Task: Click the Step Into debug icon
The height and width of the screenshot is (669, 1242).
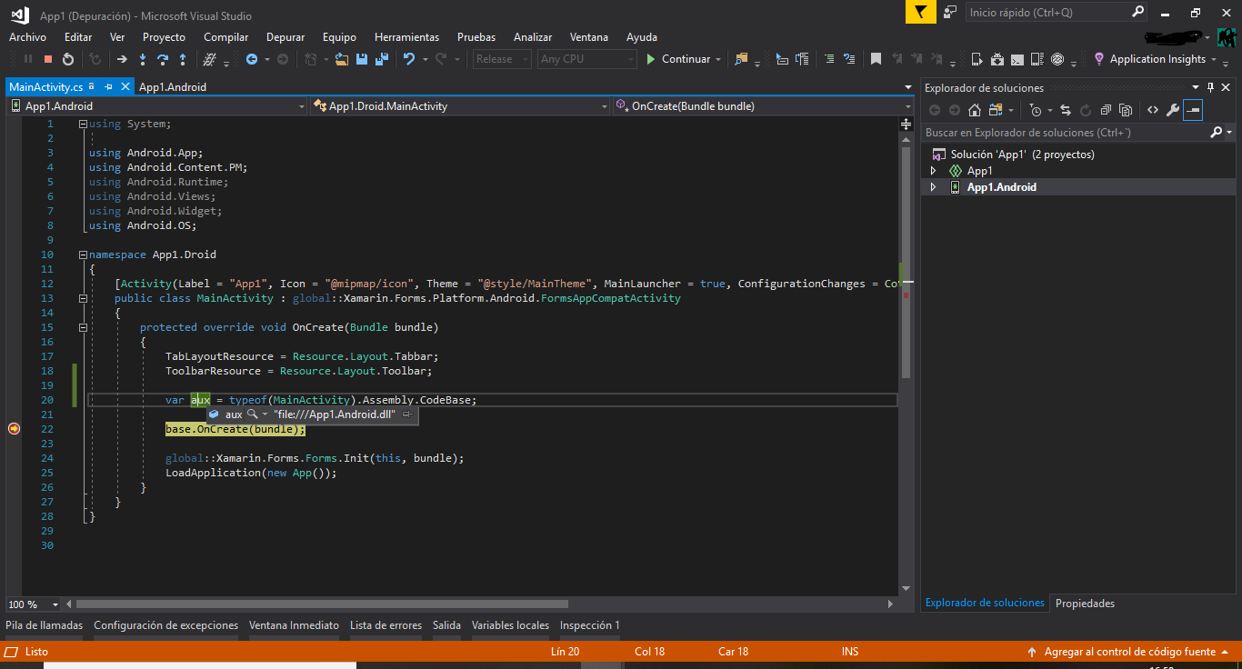Action: coord(143,59)
